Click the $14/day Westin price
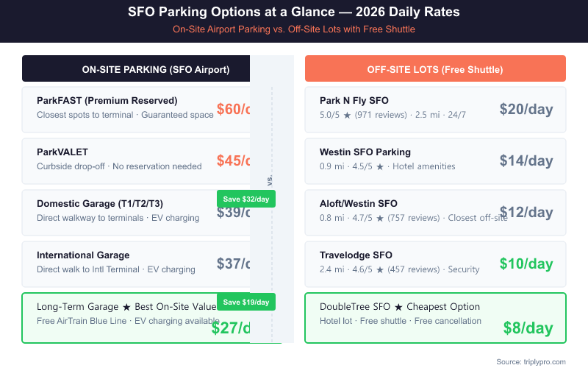 (526, 160)
